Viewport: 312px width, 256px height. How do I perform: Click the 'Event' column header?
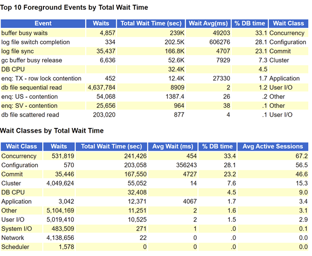43,23
